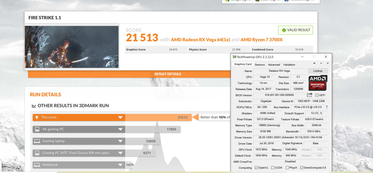
Task: Click the Device ID value 1002 687F - 1458 2308
Action: point(311,101)
